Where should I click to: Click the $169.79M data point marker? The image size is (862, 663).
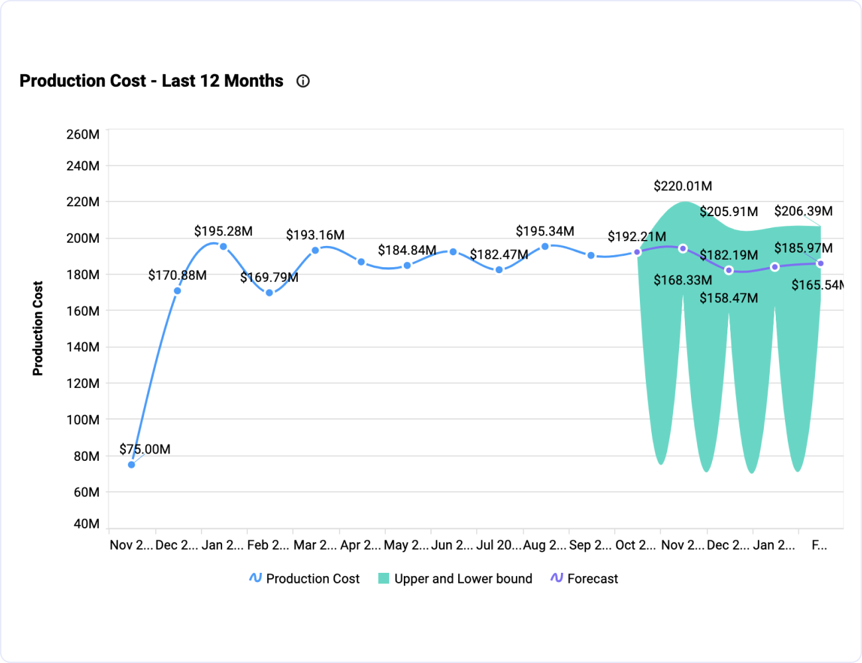pos(269,292)
